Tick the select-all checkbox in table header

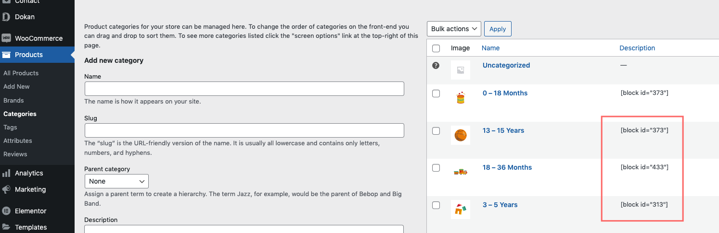point(436,48)
